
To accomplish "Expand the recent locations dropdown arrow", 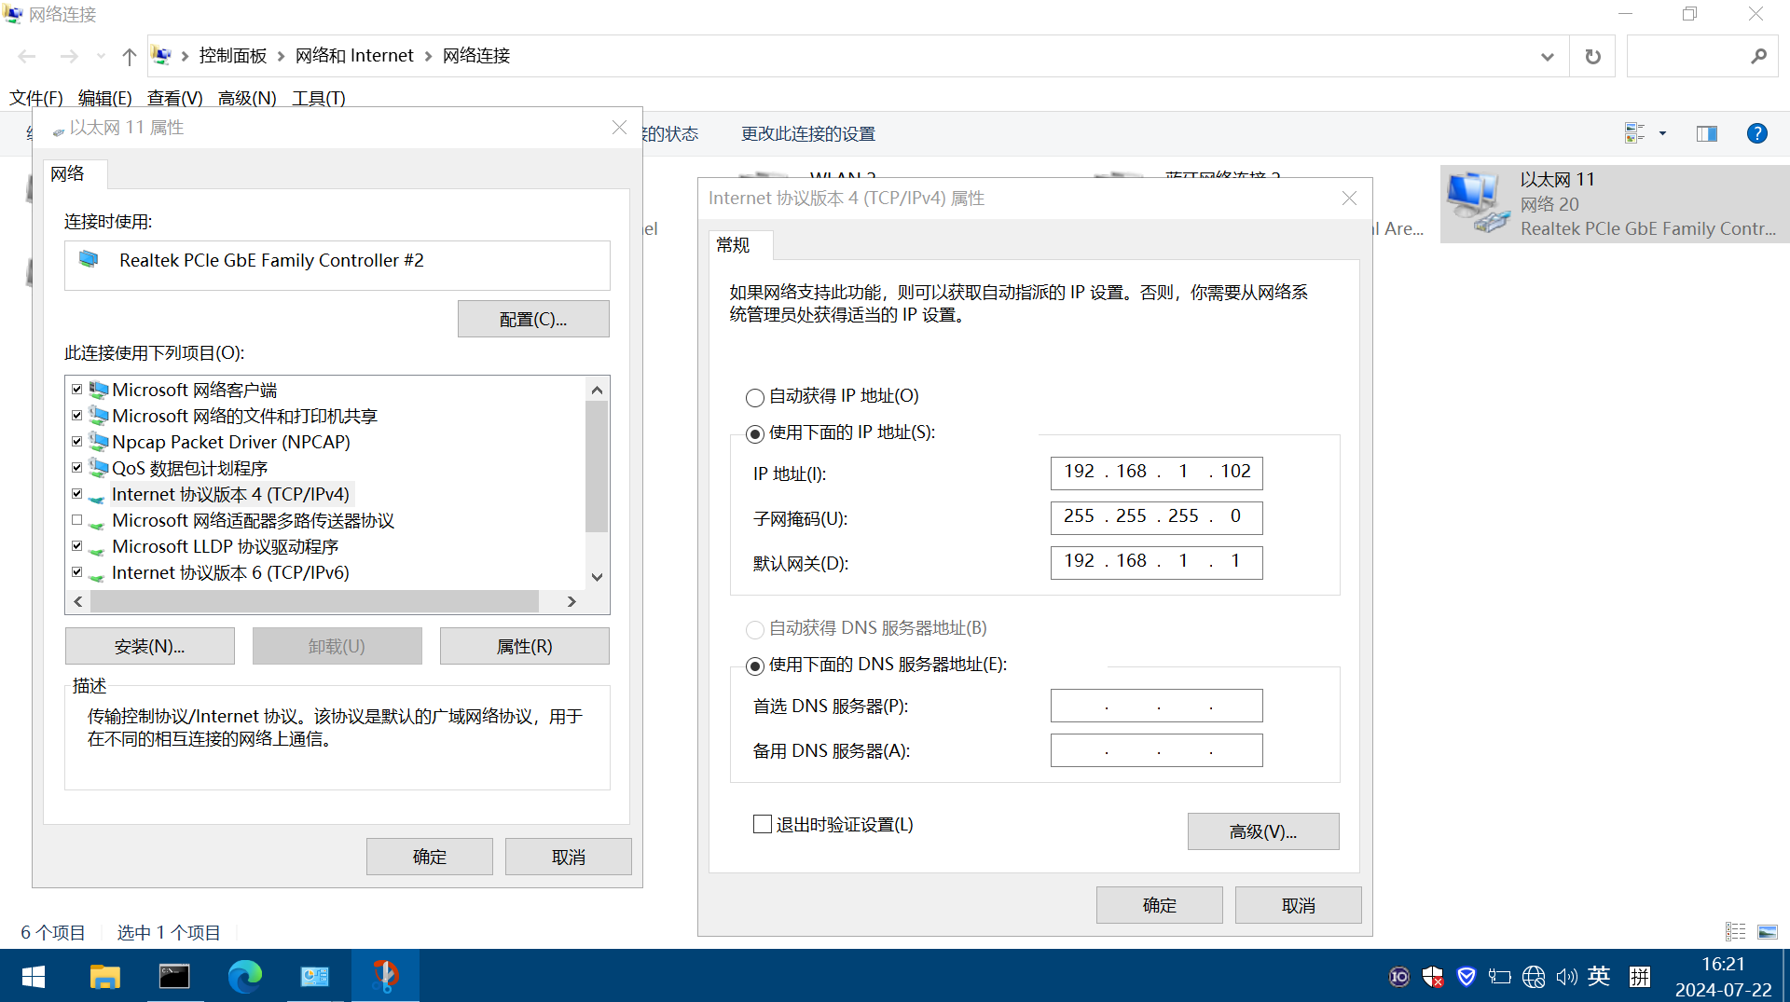I will tap(101, 57).
